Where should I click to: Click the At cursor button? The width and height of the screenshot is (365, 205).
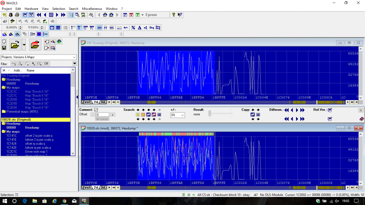click(102, 119)
